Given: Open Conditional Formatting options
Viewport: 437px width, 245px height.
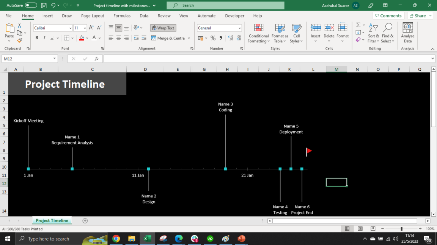Looking at the screenshot, I should pos(258,33).
